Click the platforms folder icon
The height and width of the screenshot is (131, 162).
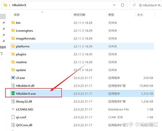13,46
